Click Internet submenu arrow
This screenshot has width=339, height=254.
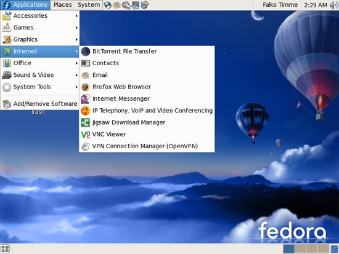[x=76, y=52]
